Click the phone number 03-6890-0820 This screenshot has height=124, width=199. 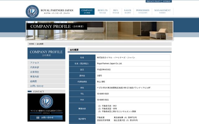point(103,94)
